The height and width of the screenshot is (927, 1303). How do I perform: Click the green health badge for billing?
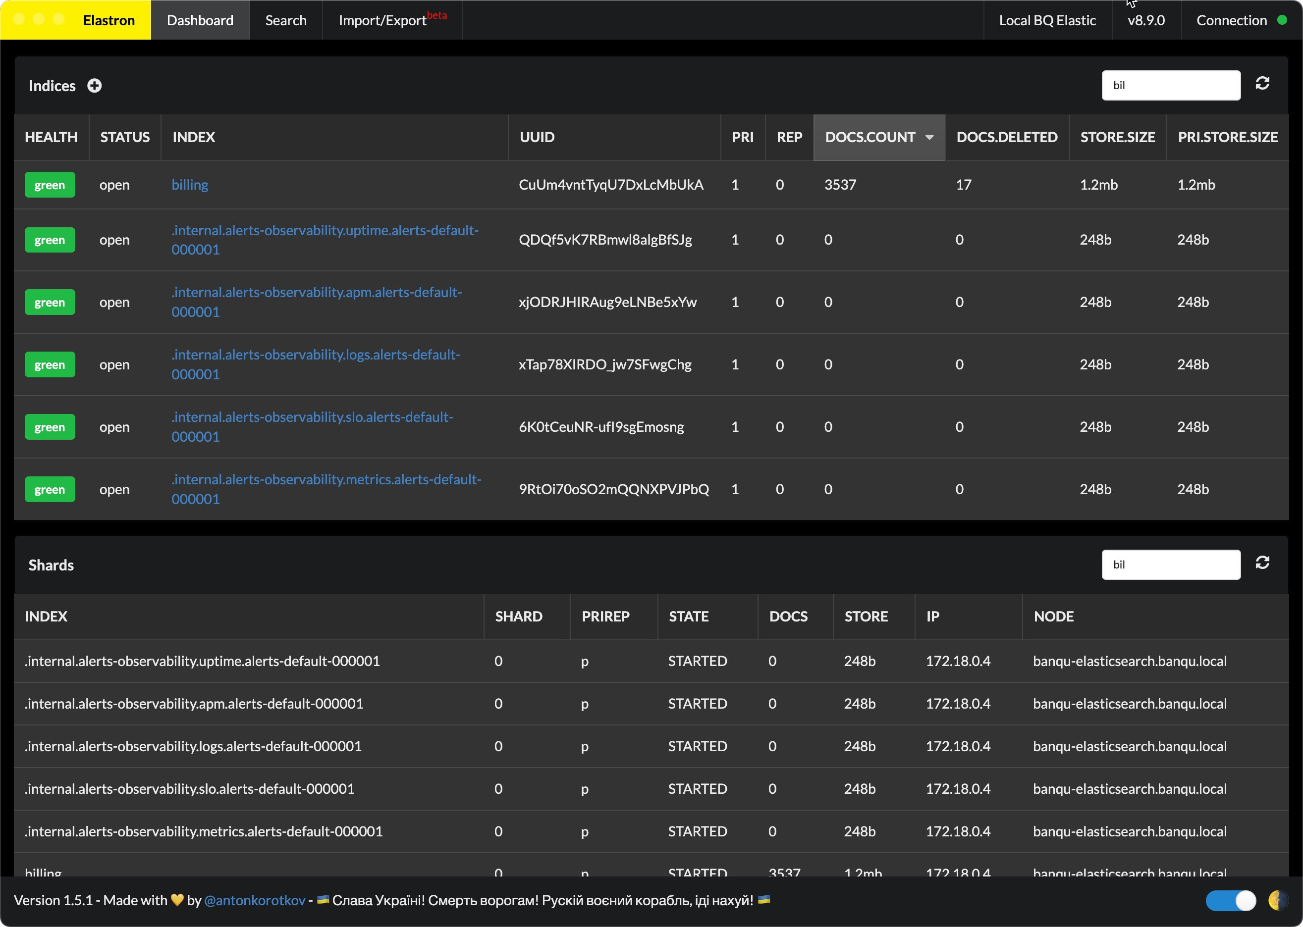coord(50,185)
